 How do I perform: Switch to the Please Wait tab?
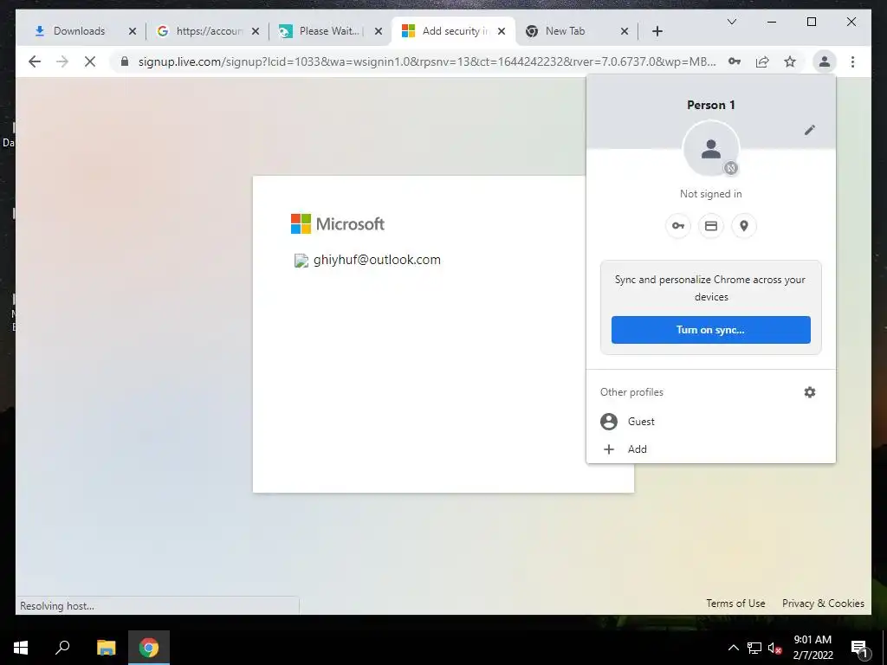tap(329, 31)
